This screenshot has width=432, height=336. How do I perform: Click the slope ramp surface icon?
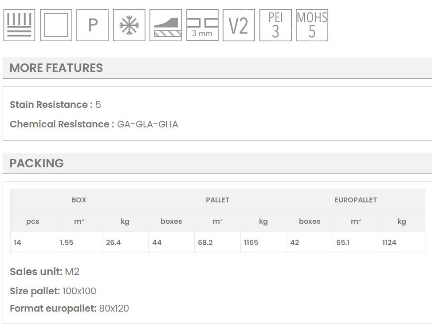(x=165, y=25)
